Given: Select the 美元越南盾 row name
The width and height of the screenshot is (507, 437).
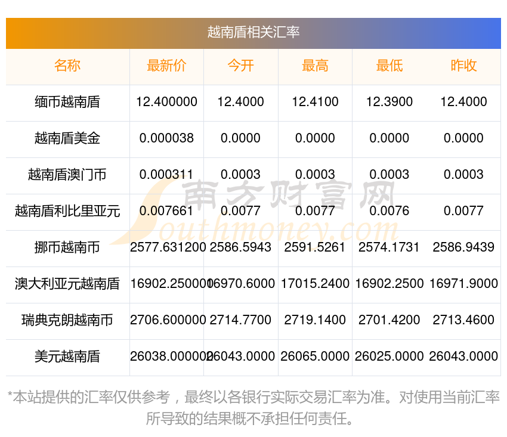Looking at the screenshot, I should pos(67,357).
